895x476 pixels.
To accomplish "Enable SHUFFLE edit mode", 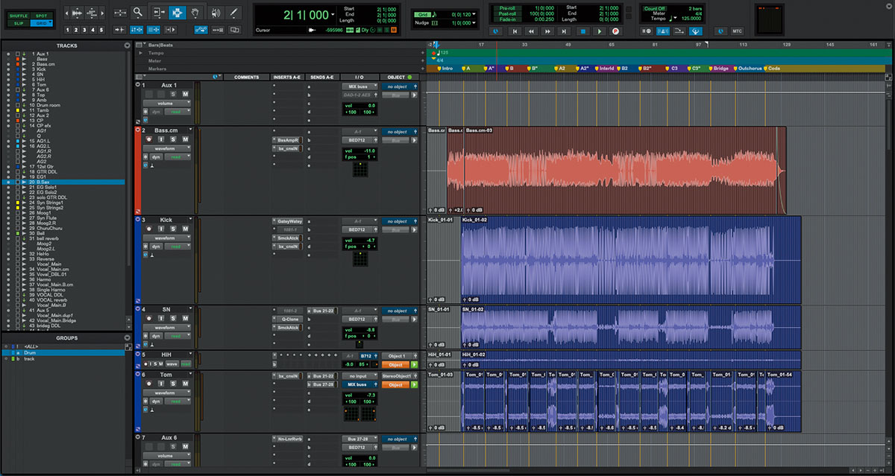I will pyautogui.click(x=18, y=15).
